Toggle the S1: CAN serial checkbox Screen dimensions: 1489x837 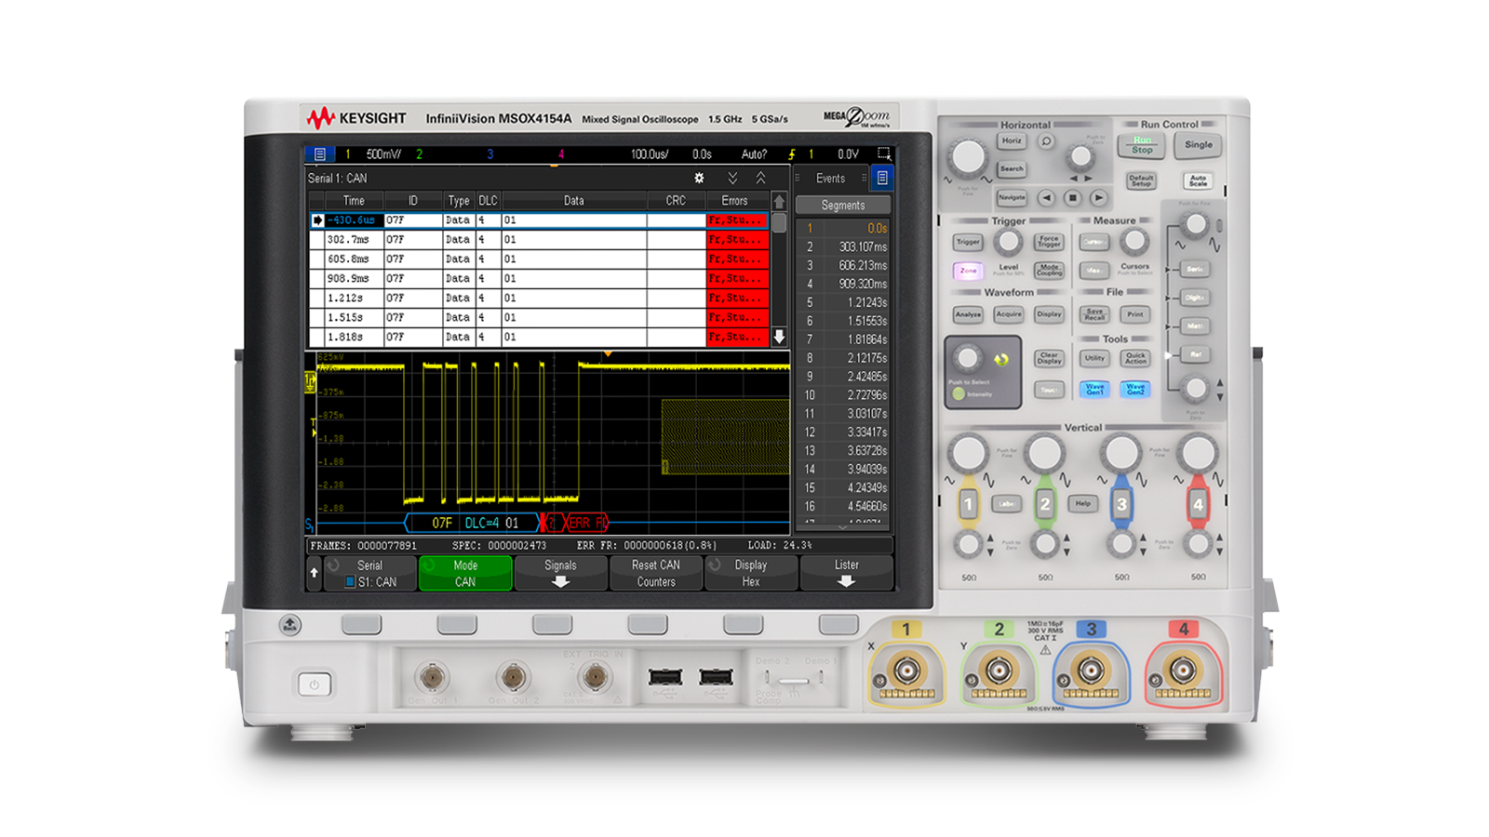(x=350, y=582)
